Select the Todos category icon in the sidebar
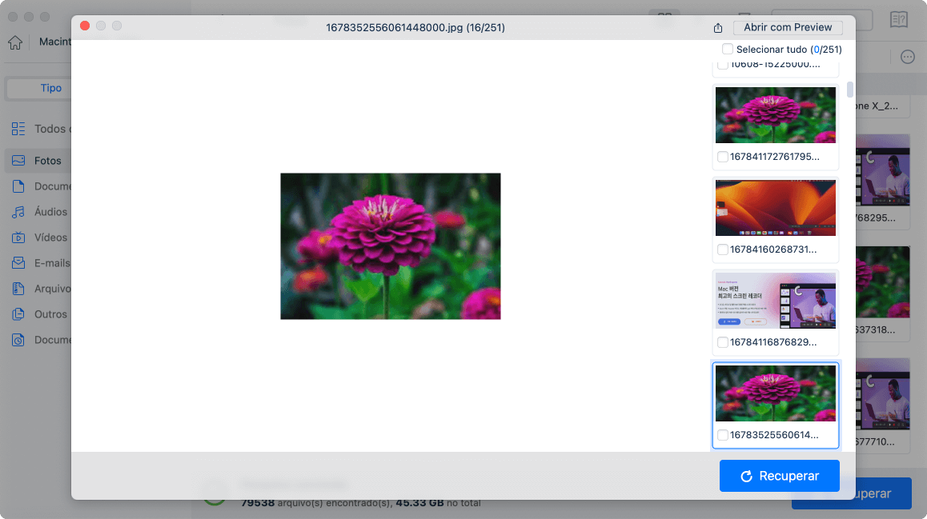This screenshot has width=927, height=519. point(18,129)
